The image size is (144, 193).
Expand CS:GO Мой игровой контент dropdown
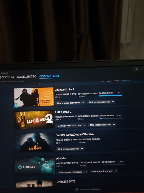(x=70, y=149)
